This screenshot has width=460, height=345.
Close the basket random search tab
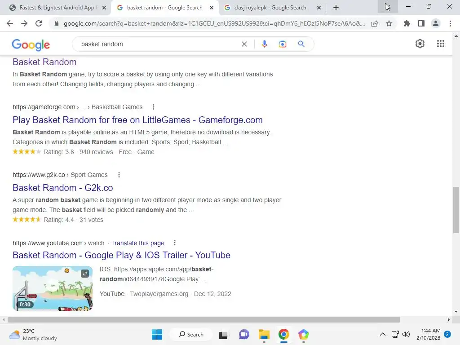(x=212, y=8)
